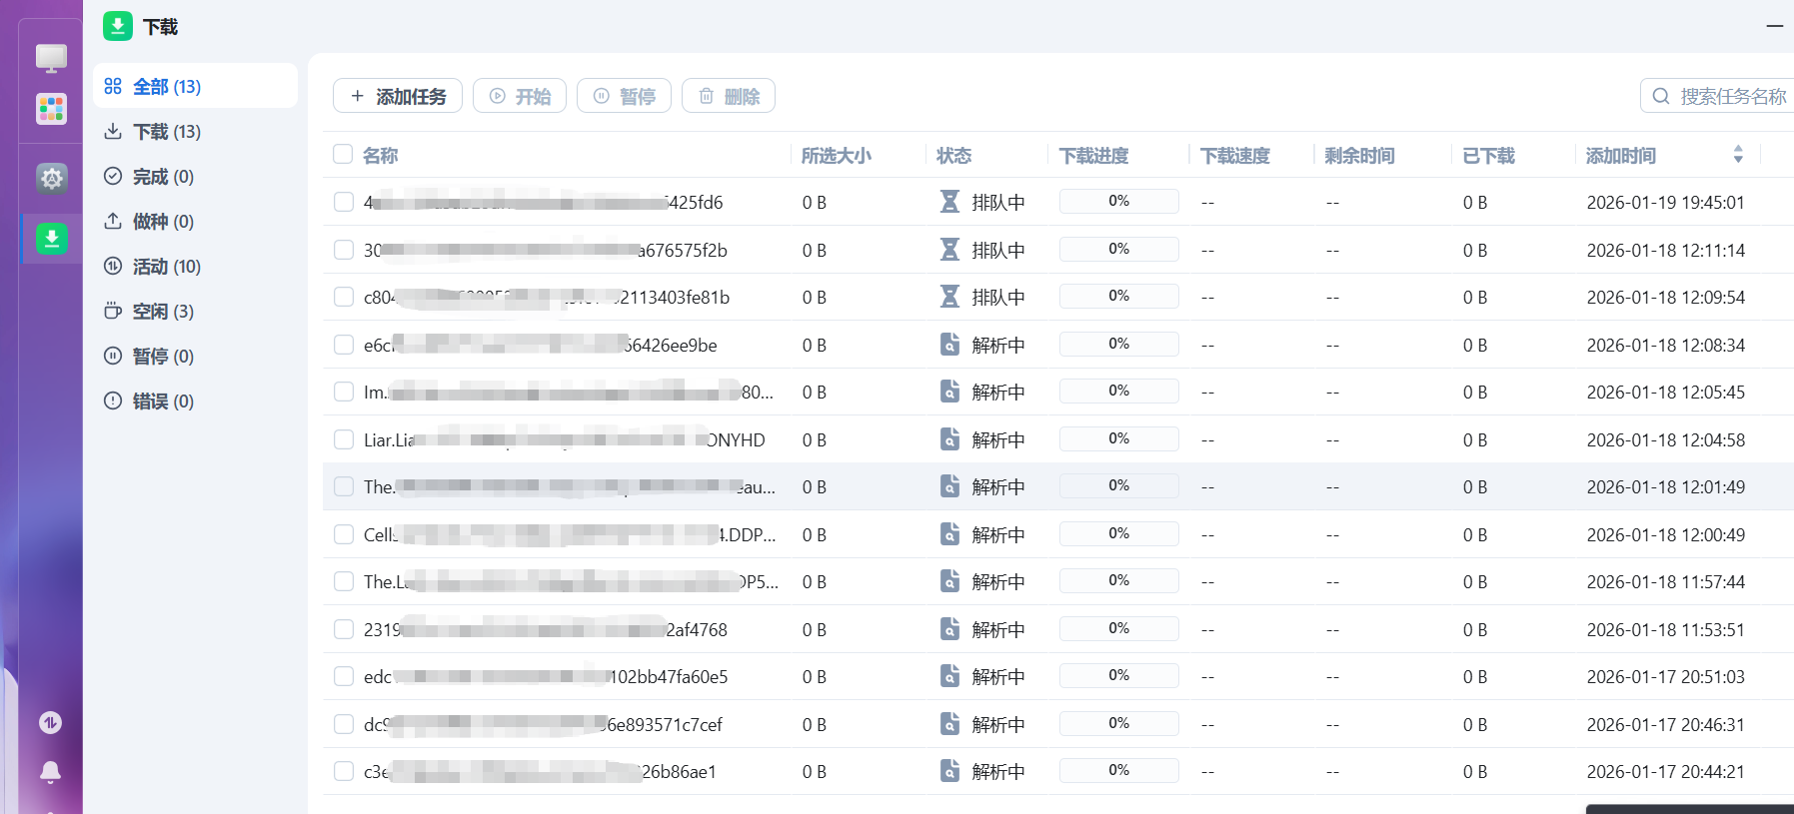Click the green download logo beside 下载 title

[x=118, y=26]
